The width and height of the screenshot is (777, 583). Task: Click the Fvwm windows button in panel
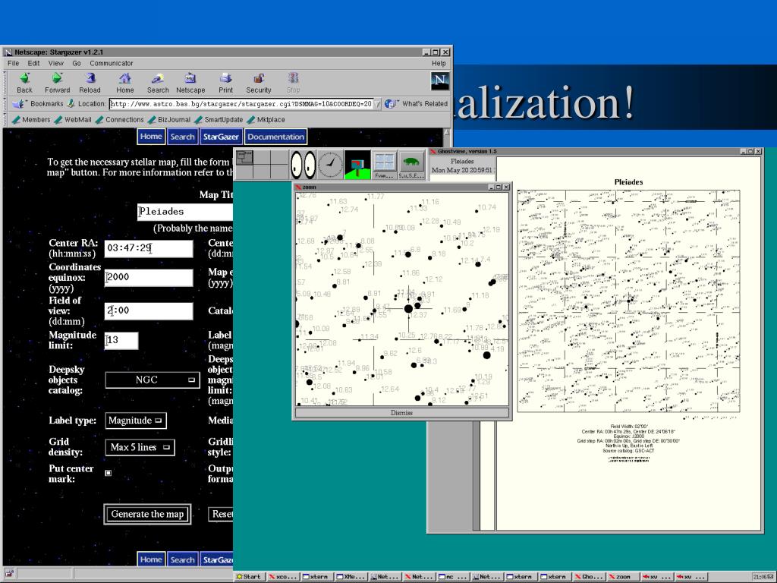[x=384, y=165]
